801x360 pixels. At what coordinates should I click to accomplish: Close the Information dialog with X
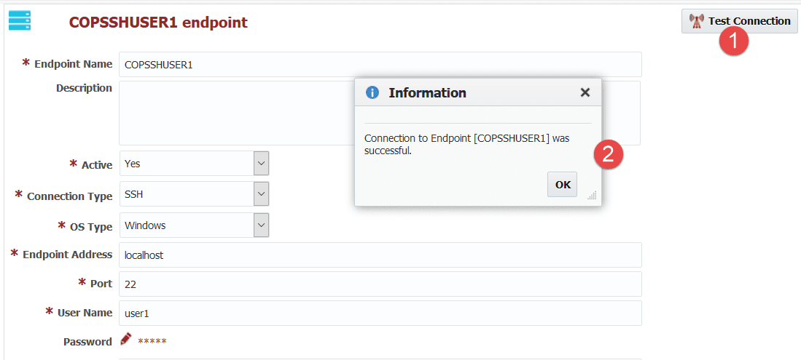(x=585, y=92)
